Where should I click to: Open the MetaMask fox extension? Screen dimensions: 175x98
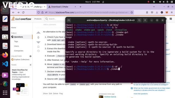click(167, 13)
